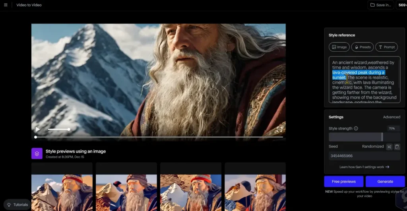Click the video volume slider

[58, 129]
